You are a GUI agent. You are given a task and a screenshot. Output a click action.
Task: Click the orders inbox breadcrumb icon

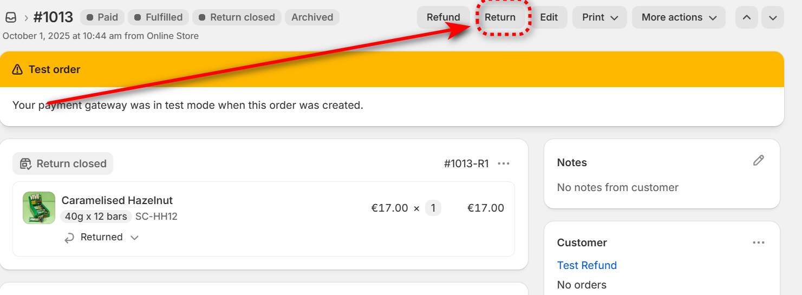tap(10, 17)
